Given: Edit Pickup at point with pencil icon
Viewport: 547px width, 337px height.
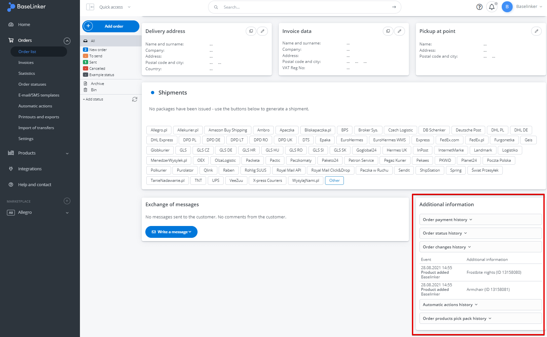Looking at the screenshot, I should coord(536,31).
